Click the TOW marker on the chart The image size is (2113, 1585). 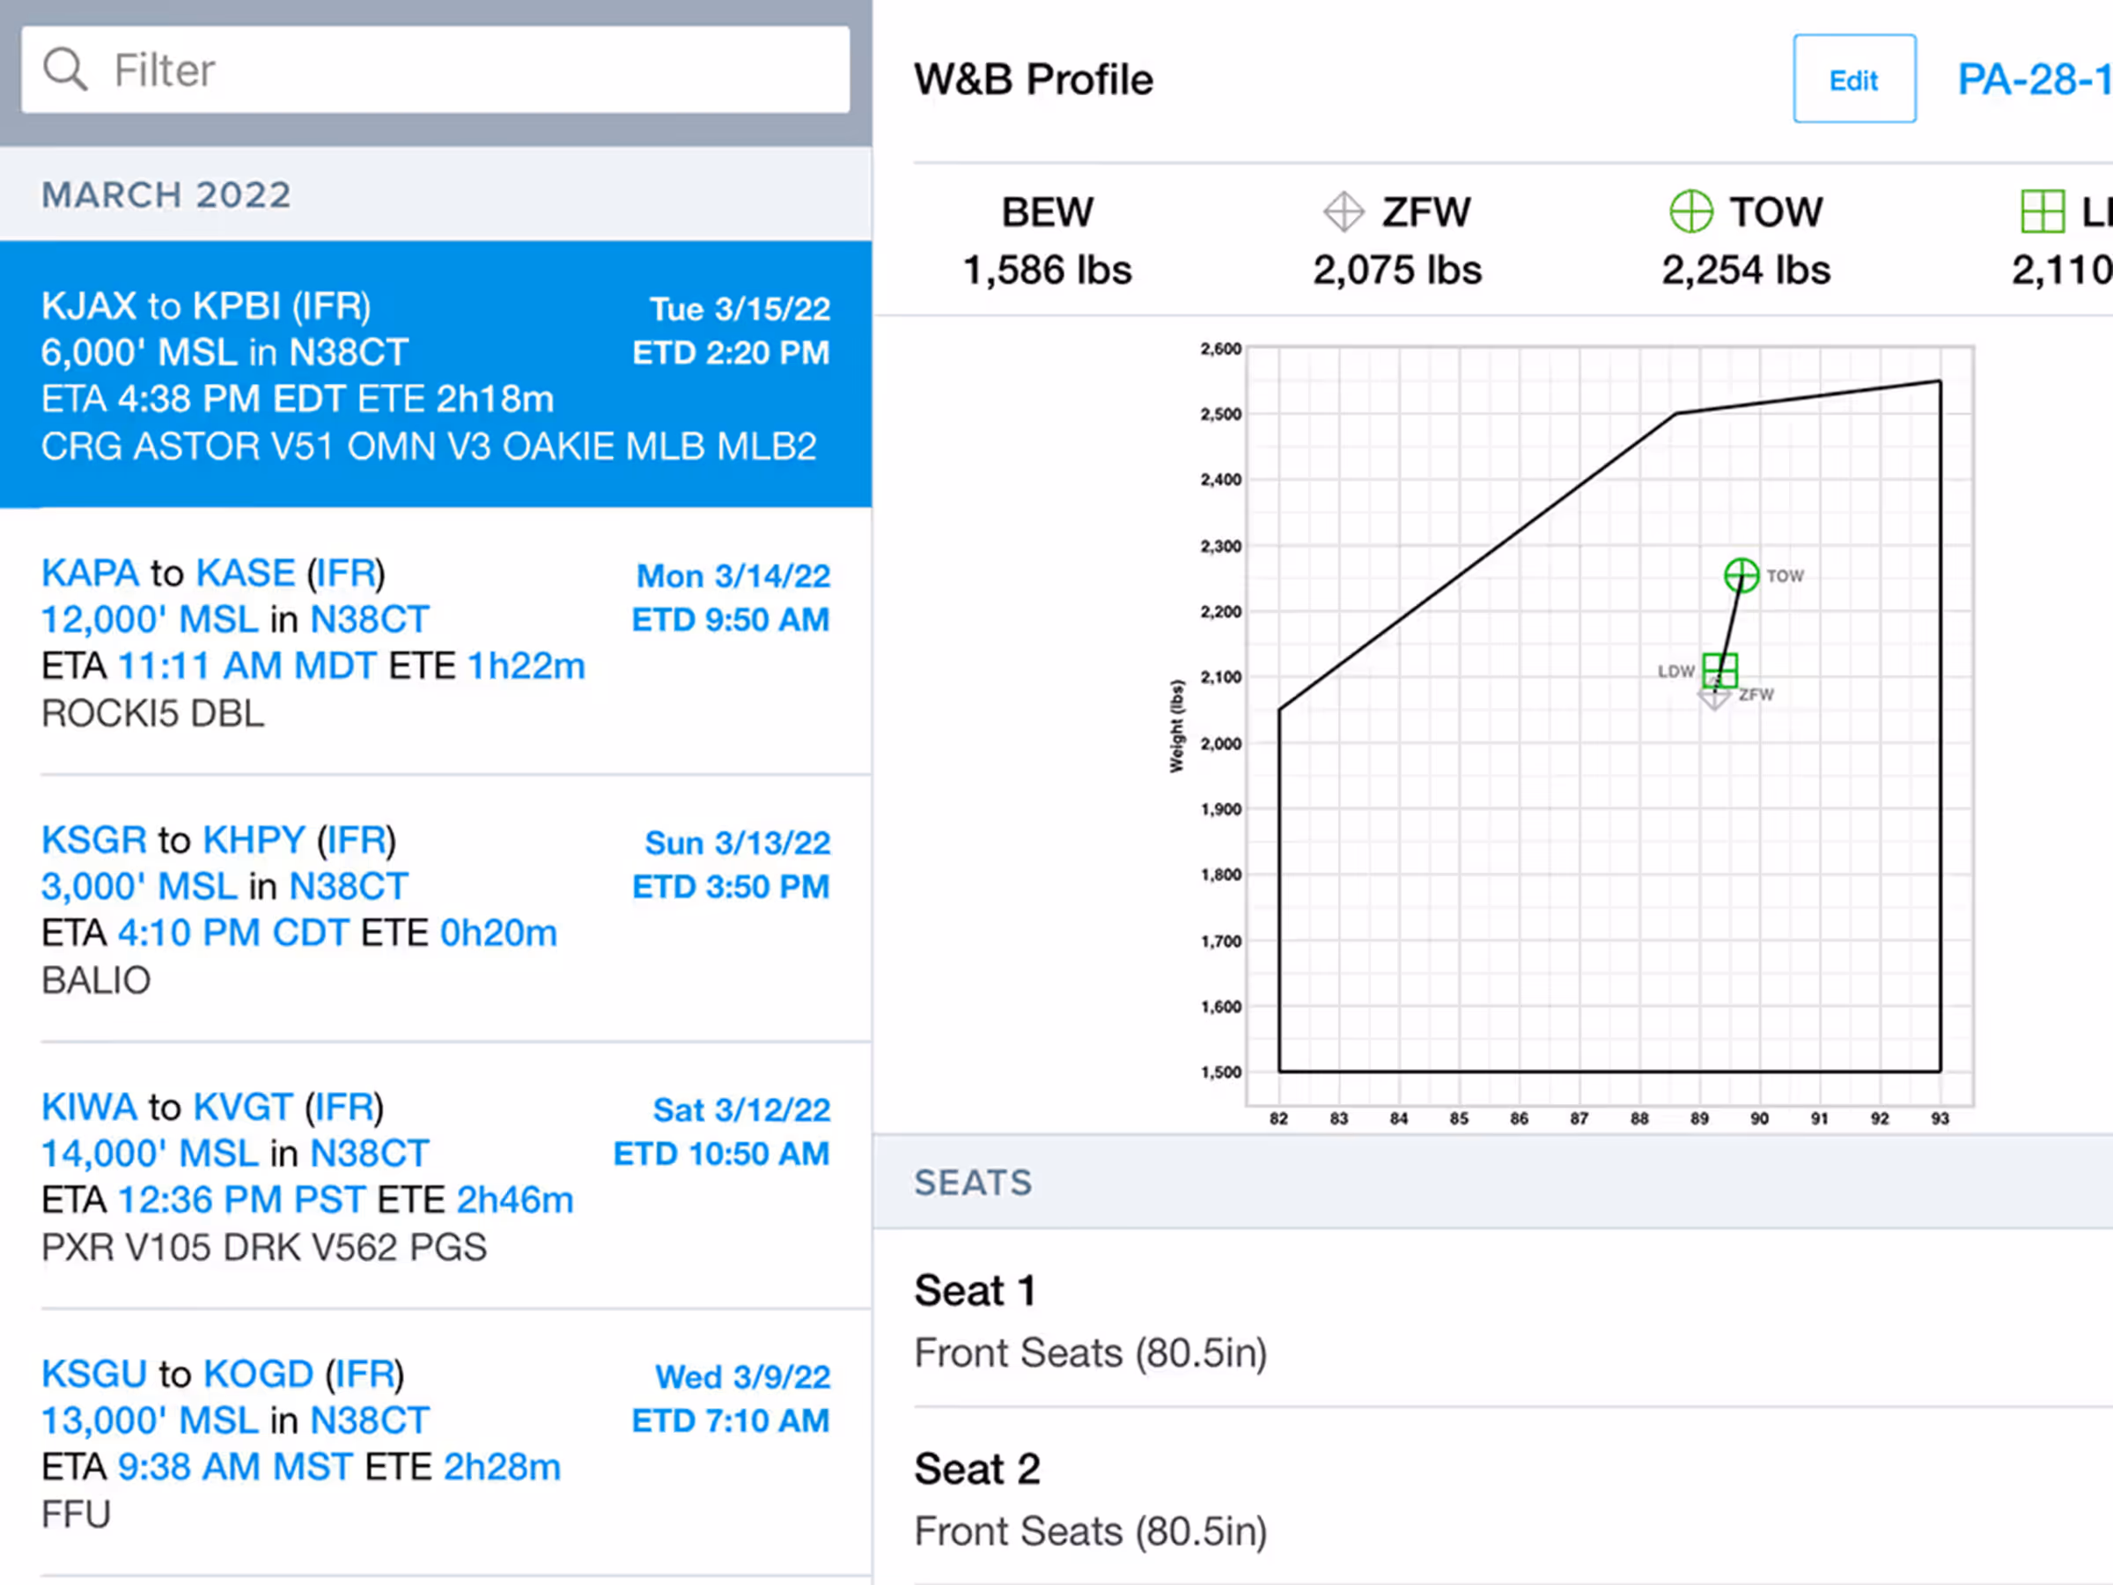pos(1741,575)
